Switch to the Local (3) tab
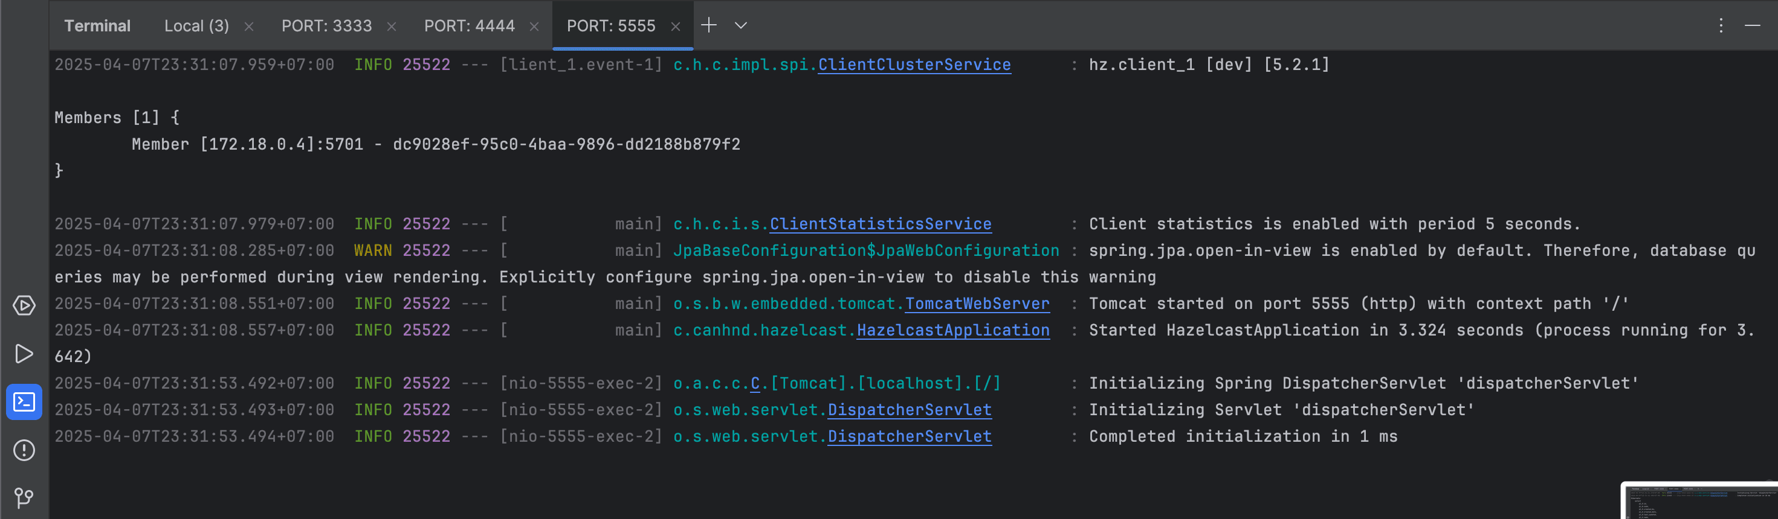 coord(196,25)
